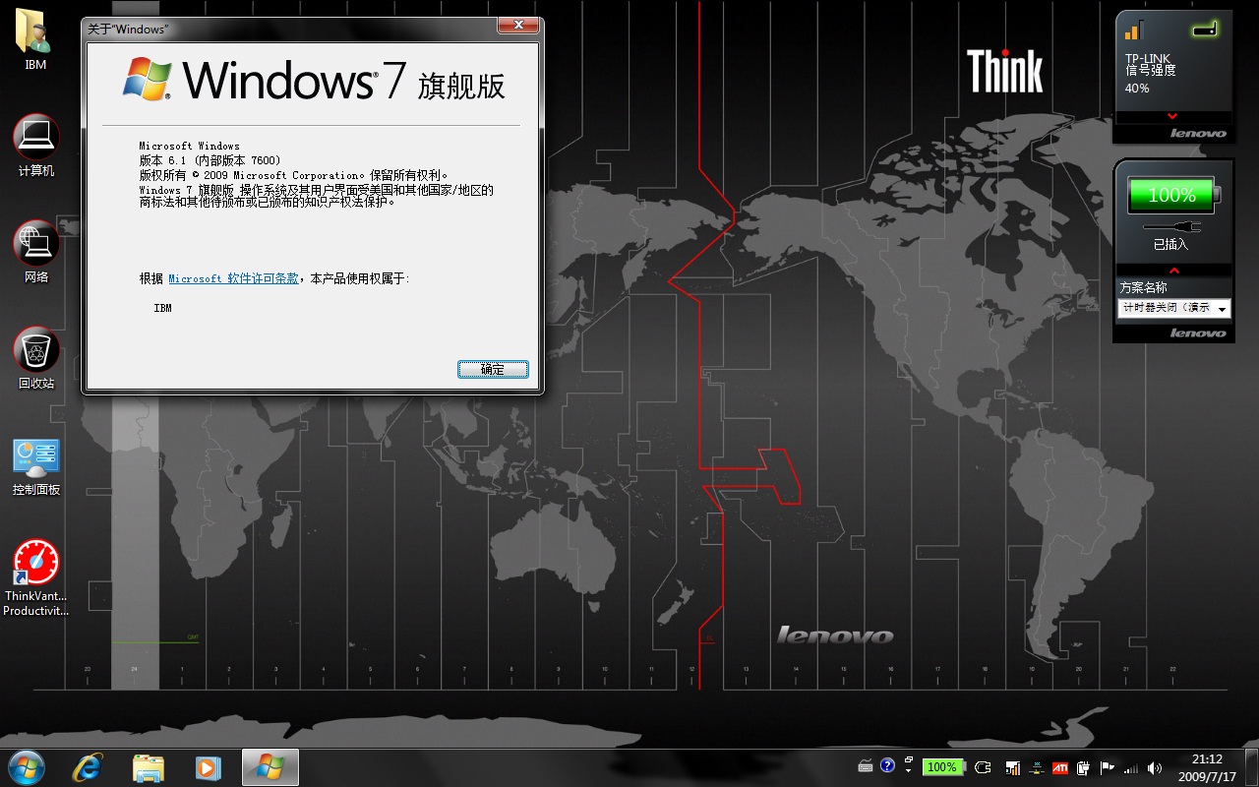Click the large battery icon in the power gadget
The image size is (1259, 787).
[x=1173, y=195]
